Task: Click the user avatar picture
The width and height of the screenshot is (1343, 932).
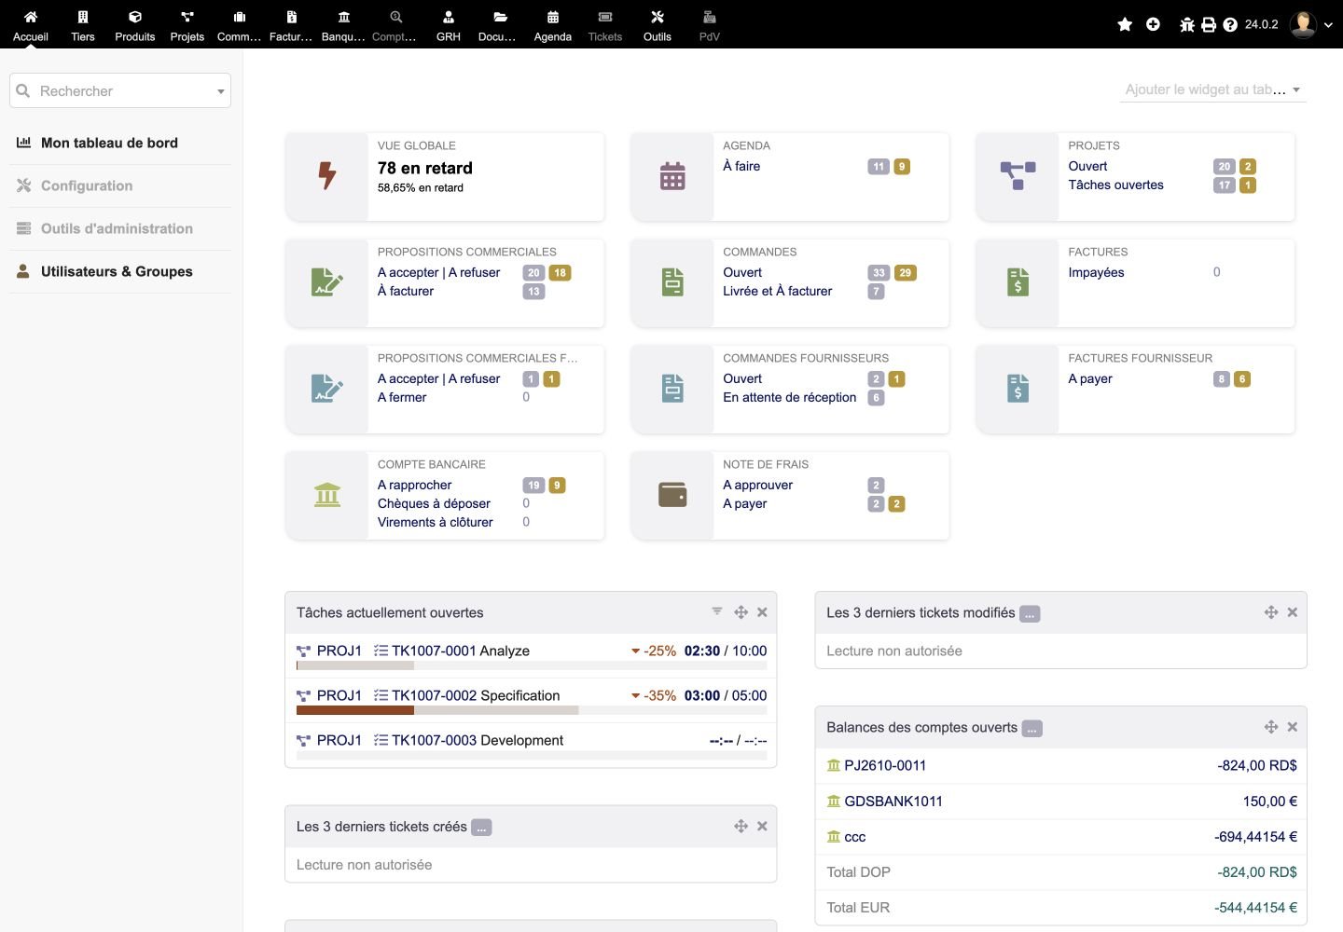Action: 1303,24
